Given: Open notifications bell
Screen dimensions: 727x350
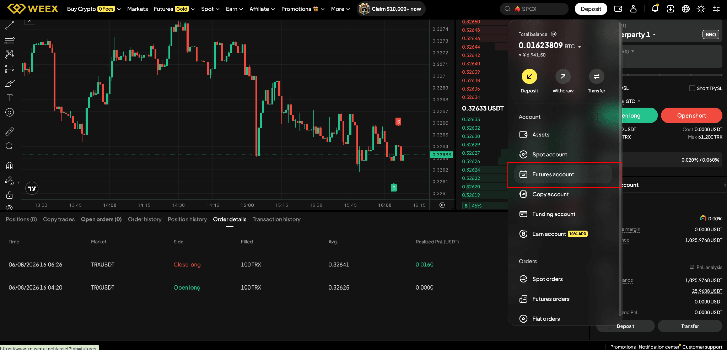Looking at the screenshot, I should 655,9.
